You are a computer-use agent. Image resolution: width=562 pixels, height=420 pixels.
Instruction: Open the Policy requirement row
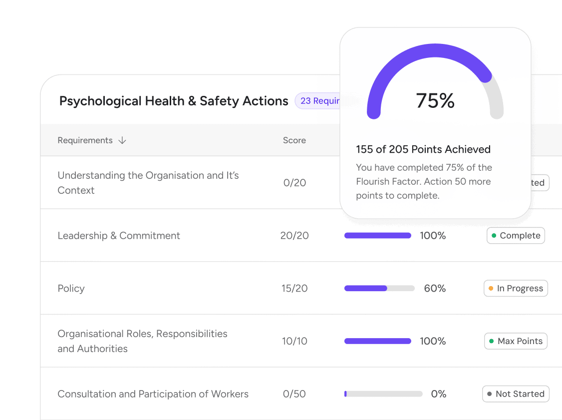point(71,288)
